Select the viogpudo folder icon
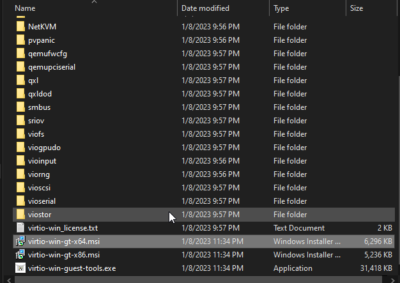The width and height of the screenshot is (400, 283). (x=20, y=148)
